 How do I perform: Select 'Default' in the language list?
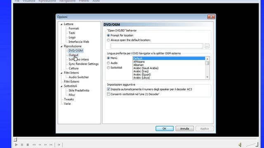coord(169,58)
